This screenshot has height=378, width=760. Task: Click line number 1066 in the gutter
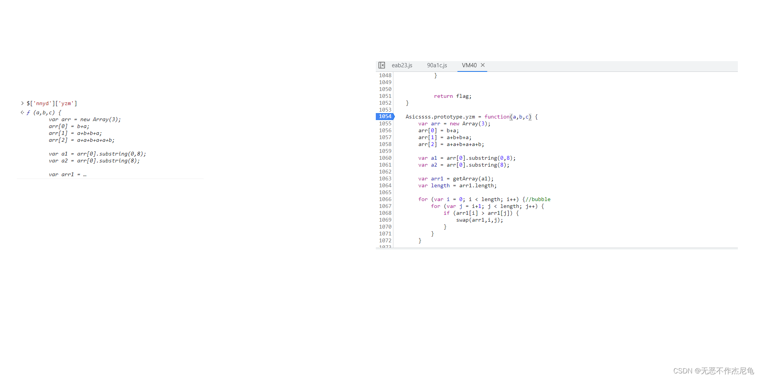[385, 199]
